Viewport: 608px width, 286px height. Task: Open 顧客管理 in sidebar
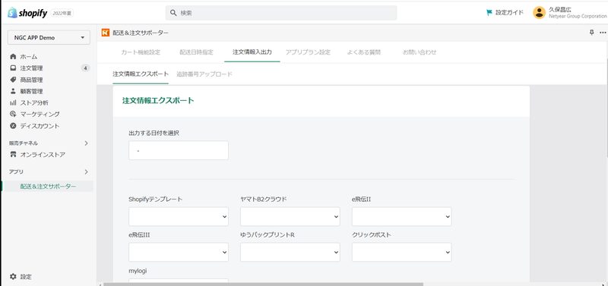[x=31, y=91]
